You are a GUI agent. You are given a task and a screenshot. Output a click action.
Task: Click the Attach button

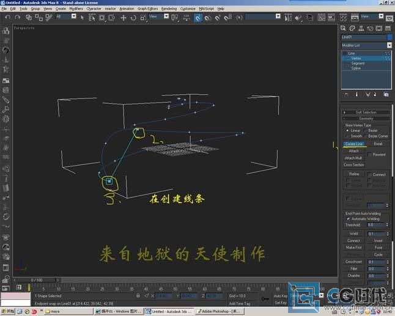click(354, 151)
